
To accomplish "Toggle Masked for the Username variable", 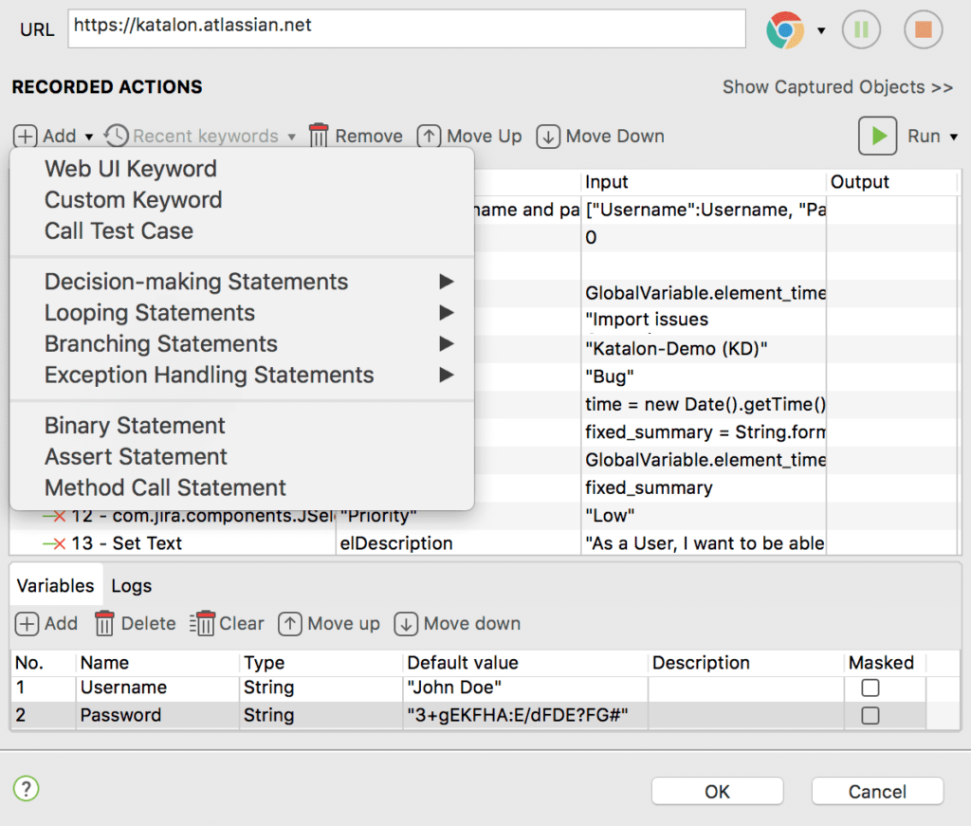I will 869,688.
